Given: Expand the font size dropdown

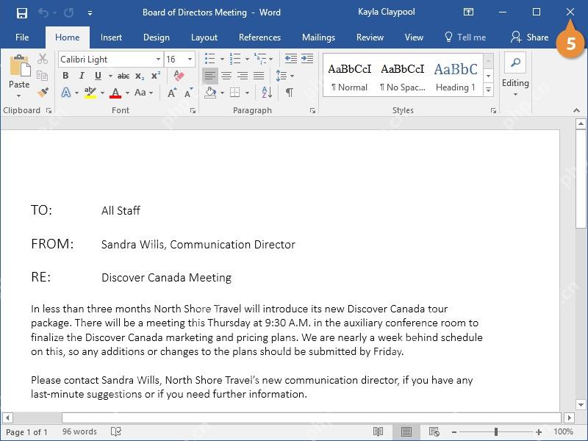Looking at the screenshot, I should pyautogui.click(x=190, y=60).
